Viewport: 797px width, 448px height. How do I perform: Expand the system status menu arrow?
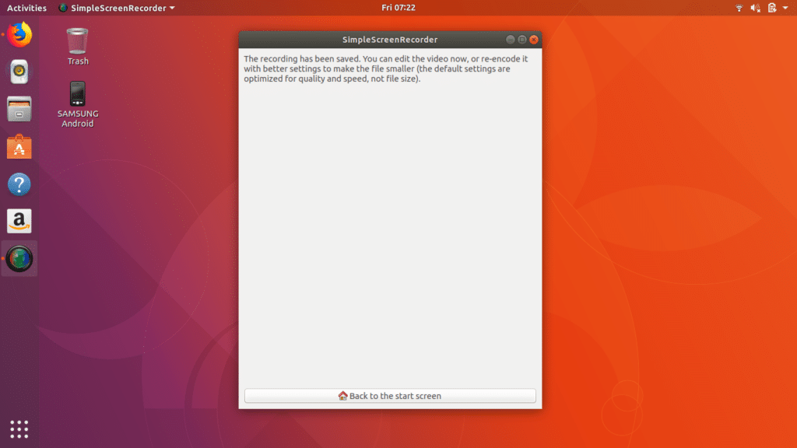[785, 8]
